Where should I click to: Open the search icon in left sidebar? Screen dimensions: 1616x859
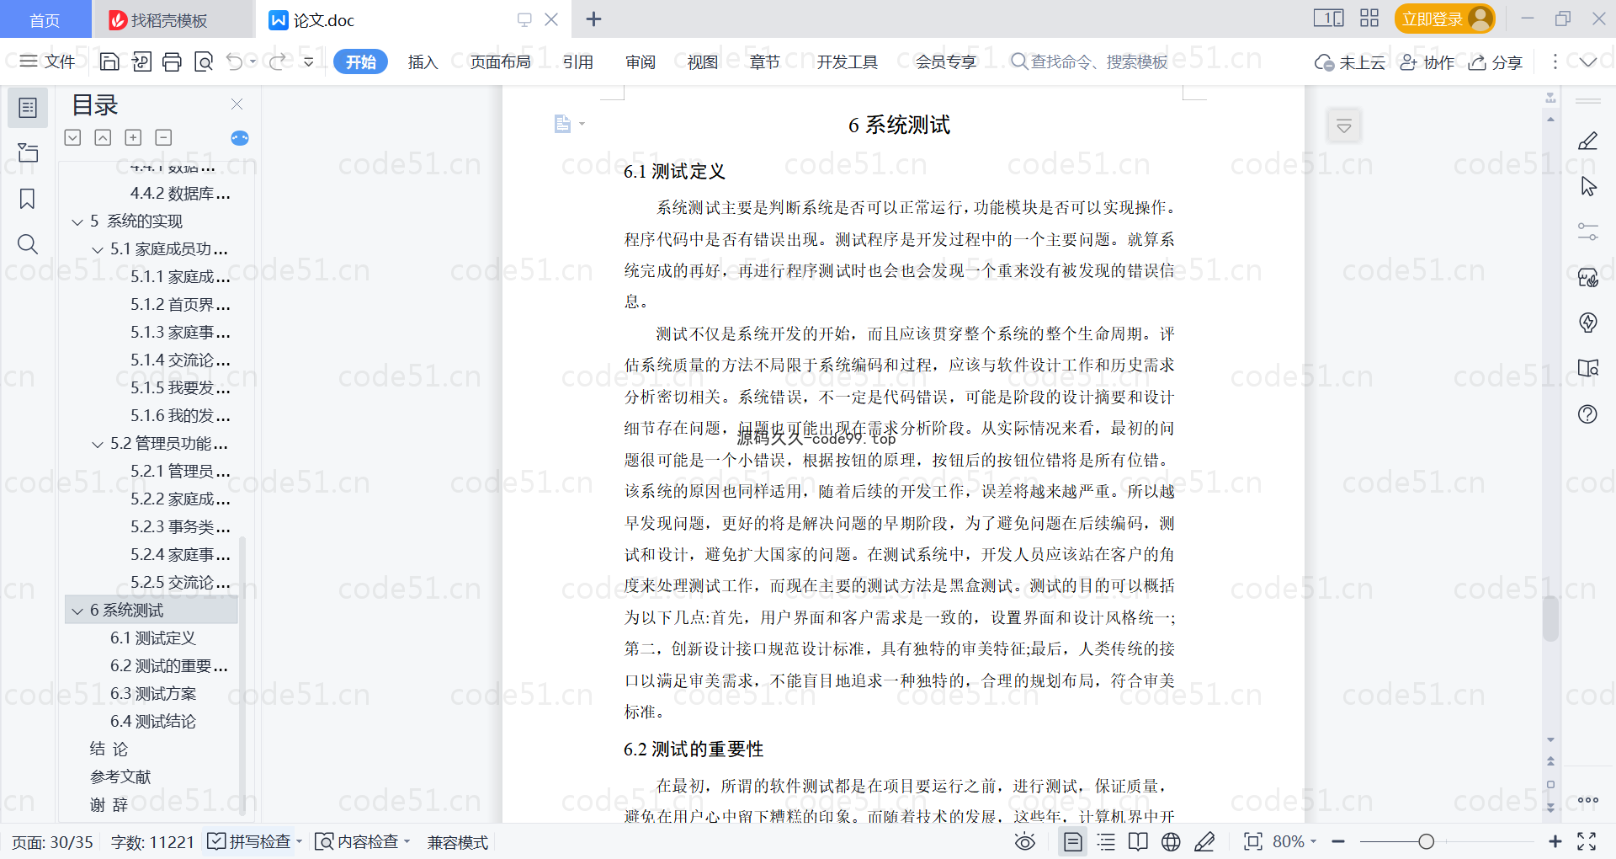28,244
